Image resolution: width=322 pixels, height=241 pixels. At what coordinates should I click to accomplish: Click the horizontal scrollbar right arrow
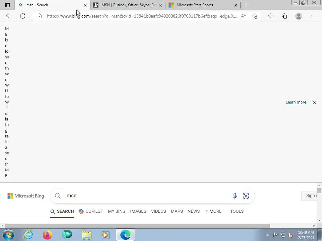314,226
